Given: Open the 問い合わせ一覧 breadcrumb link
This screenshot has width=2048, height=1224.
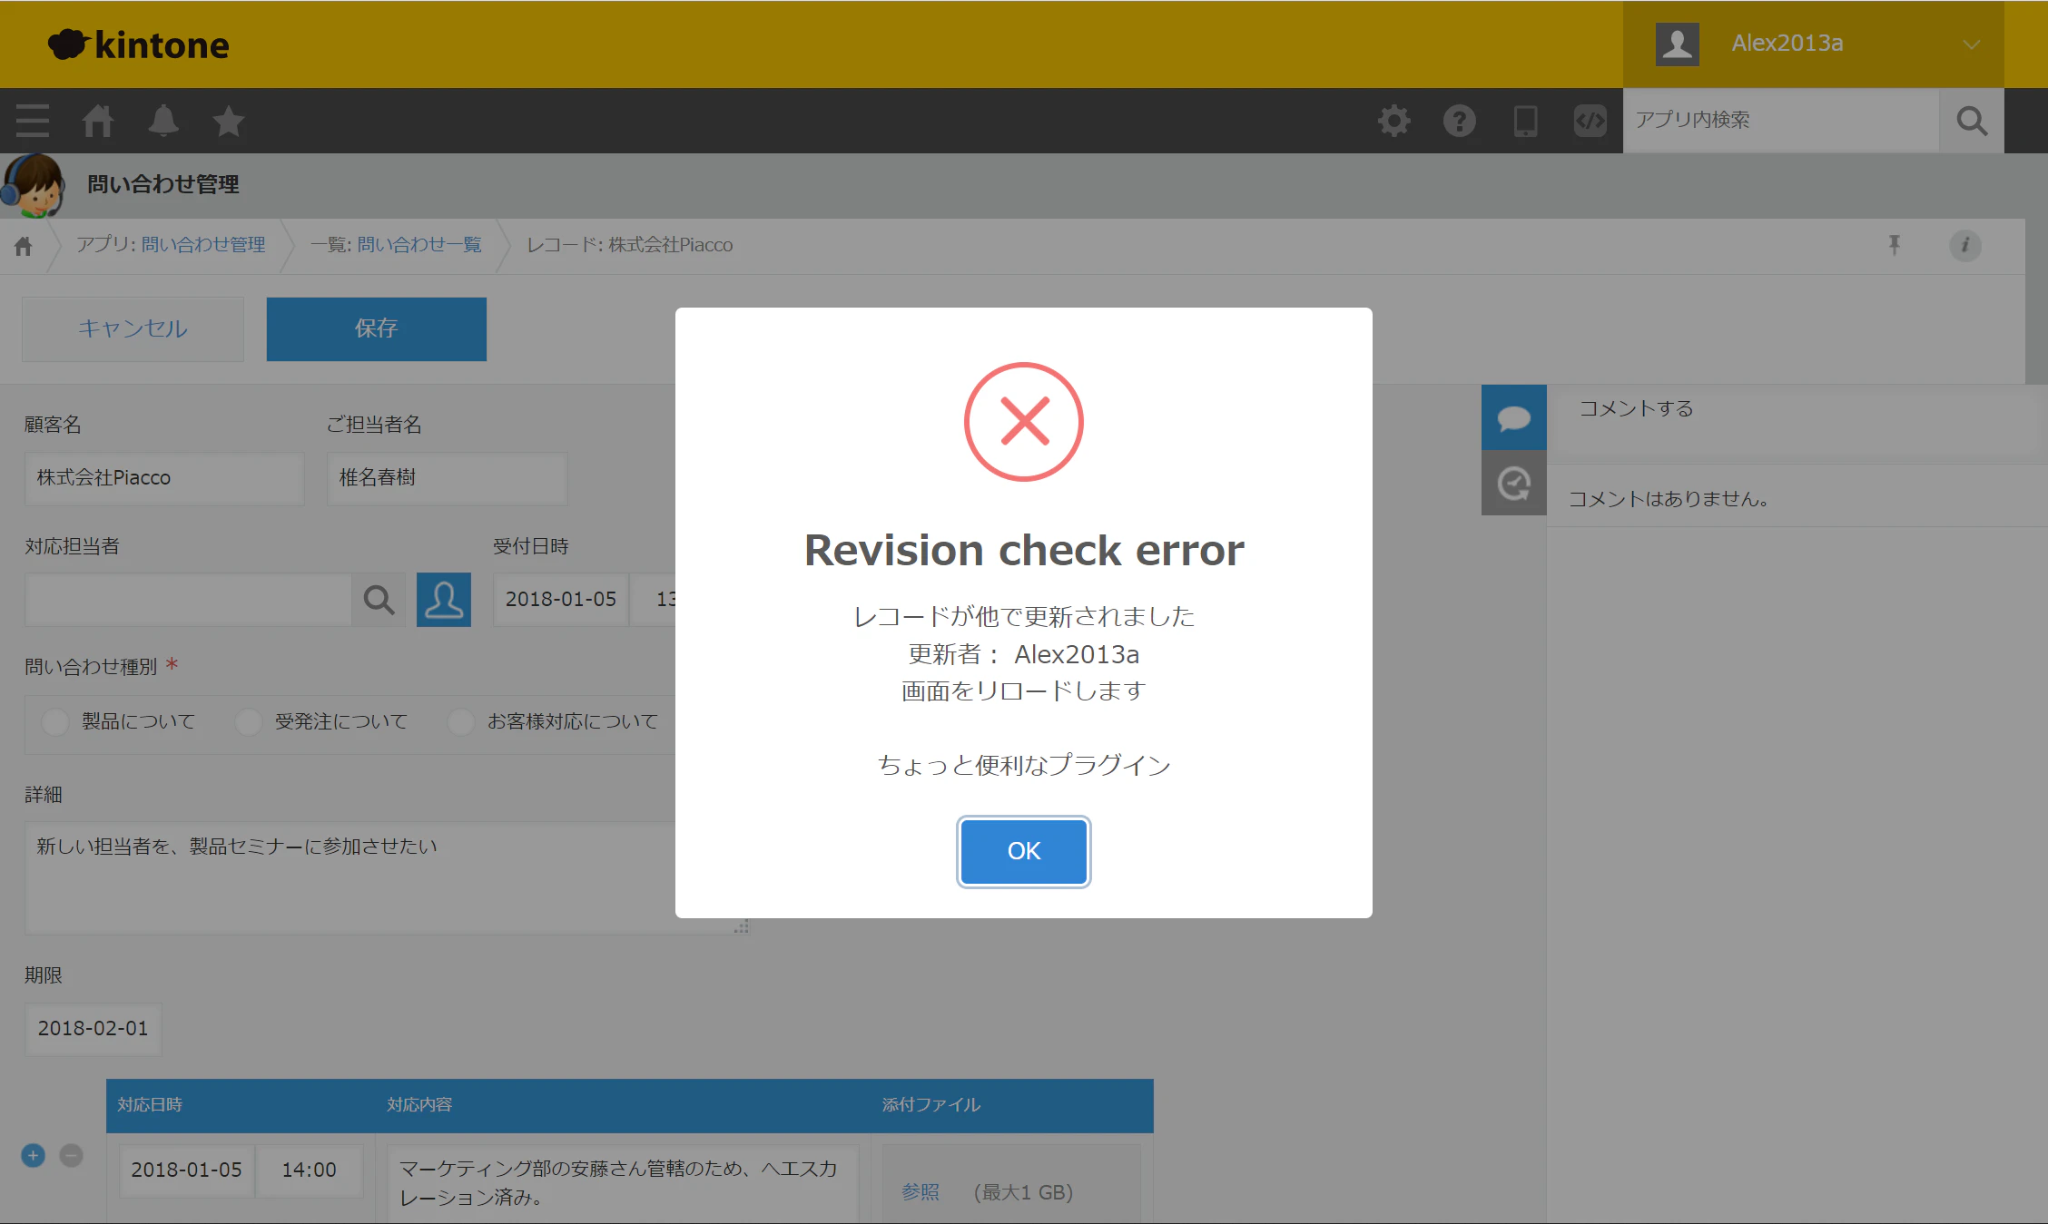Looking at the screenshot, I should tap(419, 245).
